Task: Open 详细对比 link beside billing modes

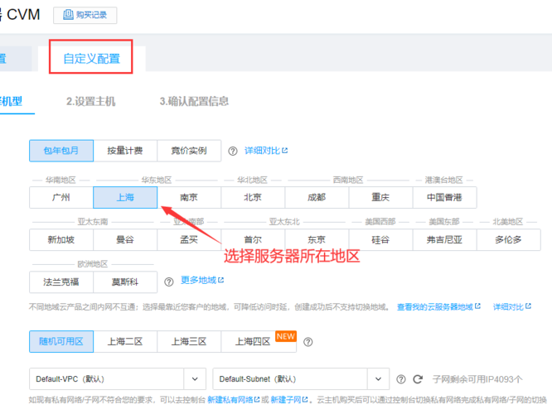Action: [266, 151]
